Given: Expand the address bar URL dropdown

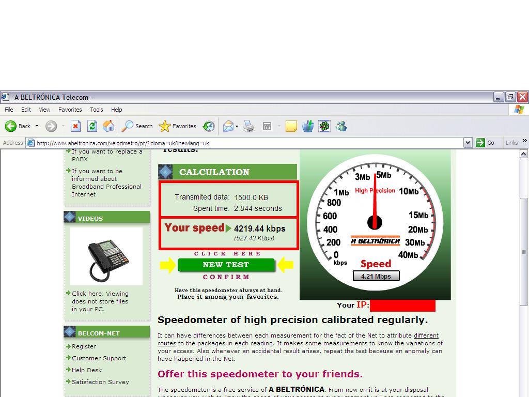Looking at the screenshot, I should (x=468, y=143).
